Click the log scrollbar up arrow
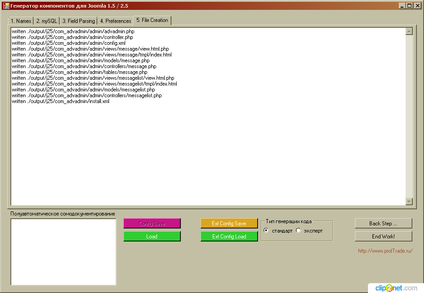 (x=409, y=31)
